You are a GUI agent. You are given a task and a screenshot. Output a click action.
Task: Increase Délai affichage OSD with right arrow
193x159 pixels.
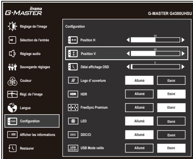(x=183, y=67)
